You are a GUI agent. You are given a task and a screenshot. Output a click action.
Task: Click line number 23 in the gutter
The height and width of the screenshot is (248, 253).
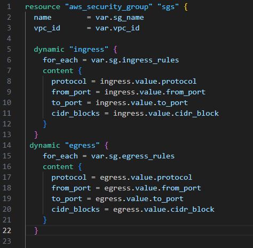(7, 242)
